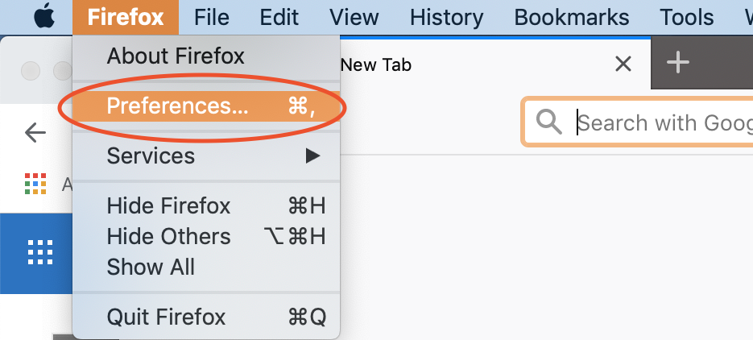
Task: Close the New Tab tab
Action: [x=623, y=64]
